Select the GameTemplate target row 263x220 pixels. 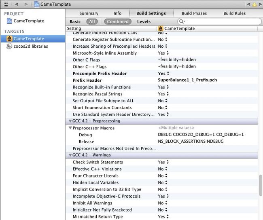tap(33, 39)
